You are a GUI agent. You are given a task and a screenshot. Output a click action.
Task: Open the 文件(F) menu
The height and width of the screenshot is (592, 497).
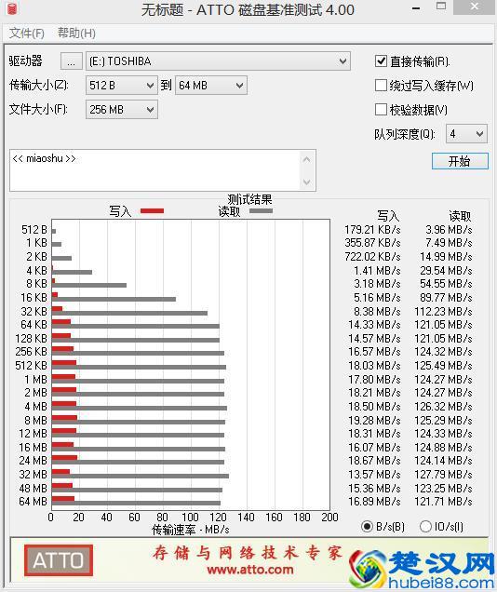[26, 34]
